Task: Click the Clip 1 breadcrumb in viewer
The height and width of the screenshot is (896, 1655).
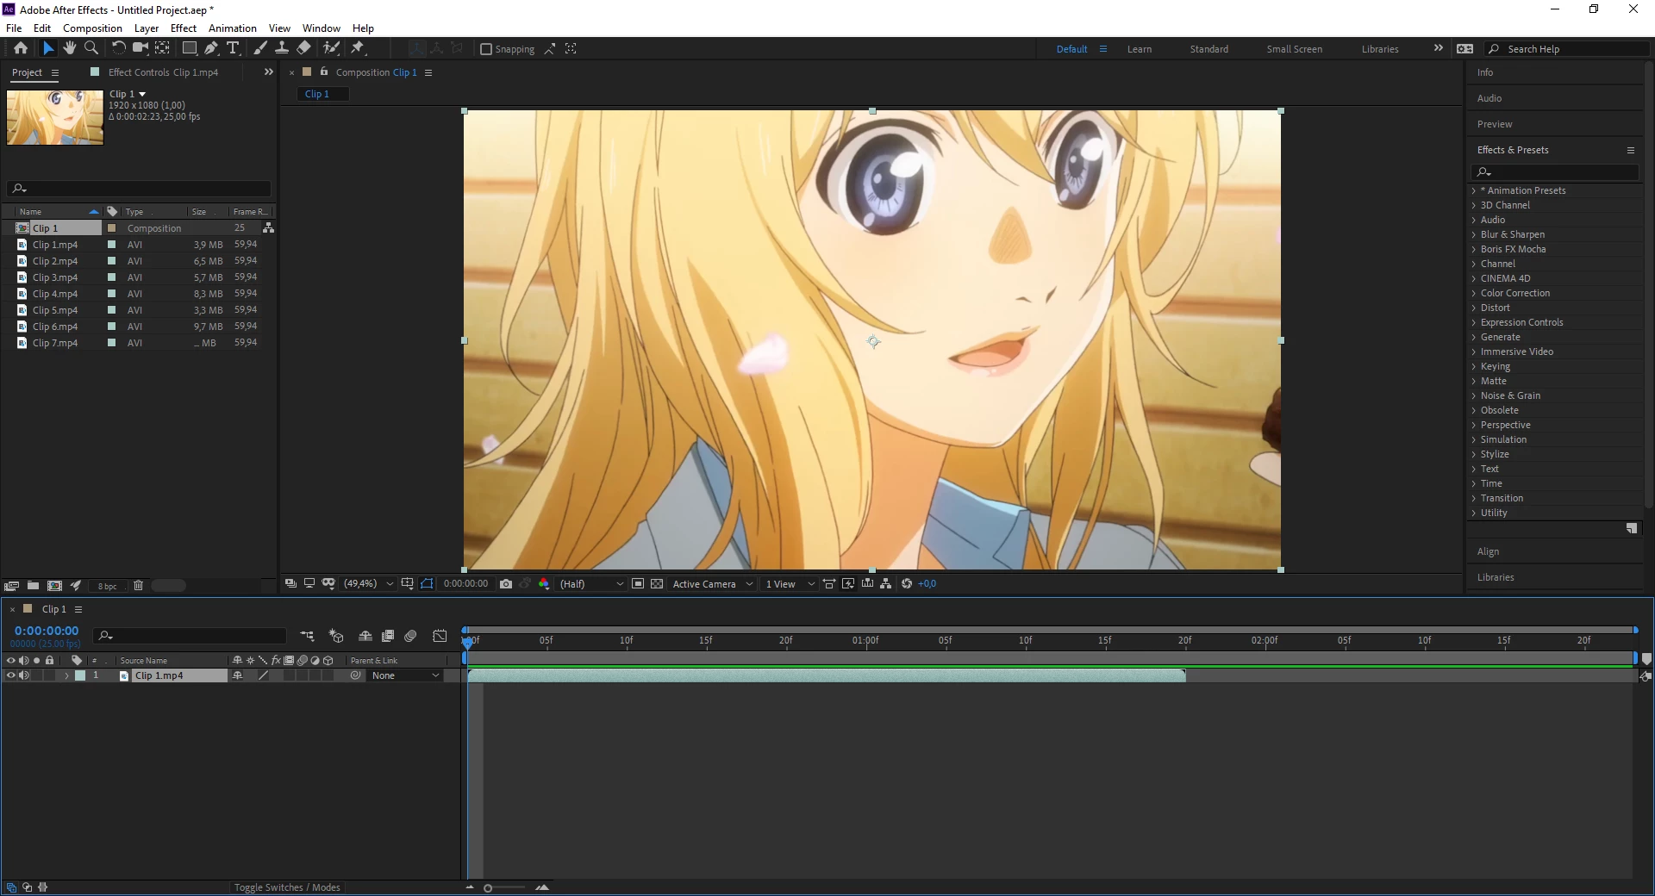Action: point(317,94)
